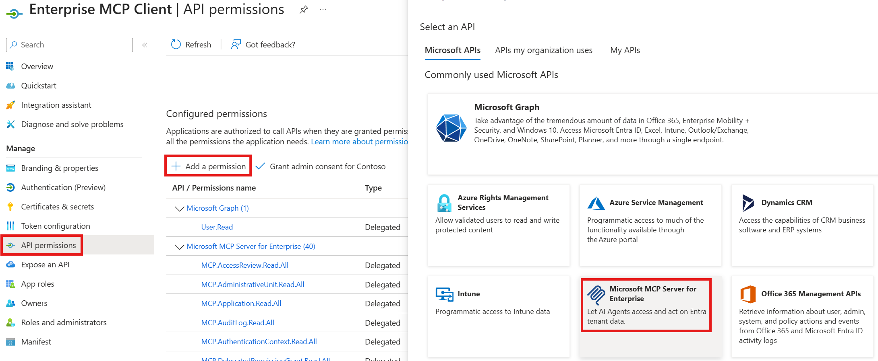Click the Expose an API cloud icon
The width and height of the screenshot is (878, 361).
(10, 265)
